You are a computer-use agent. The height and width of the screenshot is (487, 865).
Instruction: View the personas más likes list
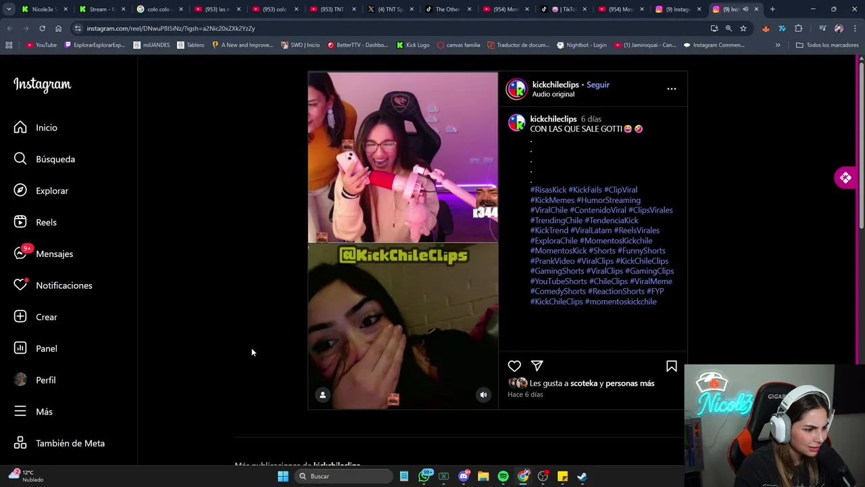click(630, 384)
